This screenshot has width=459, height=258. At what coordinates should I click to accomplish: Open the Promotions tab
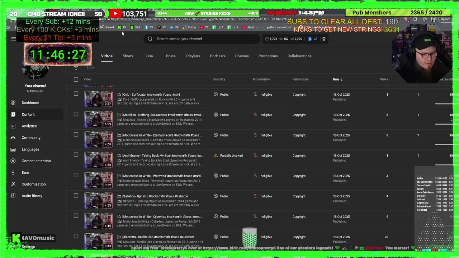pyautogui.click(x=268, y=56)
